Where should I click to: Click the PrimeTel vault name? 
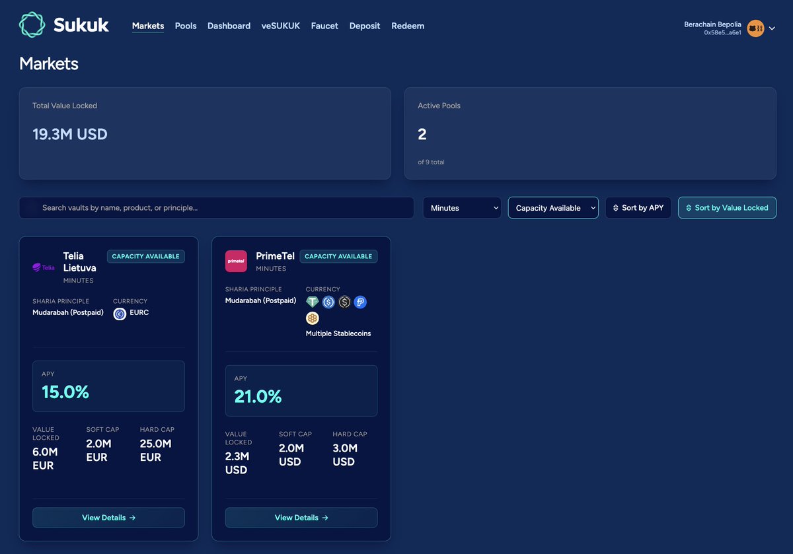[x=276, y=256]
